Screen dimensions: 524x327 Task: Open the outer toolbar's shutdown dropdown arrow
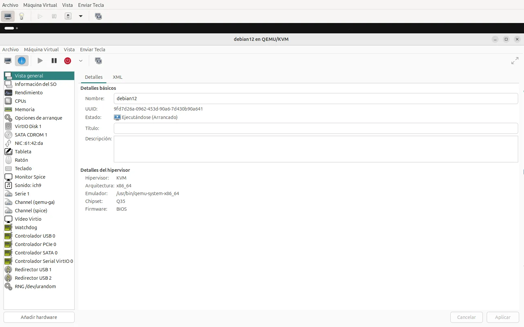81,16
